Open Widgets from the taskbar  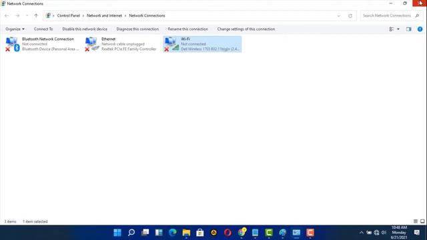coord(159,233)
